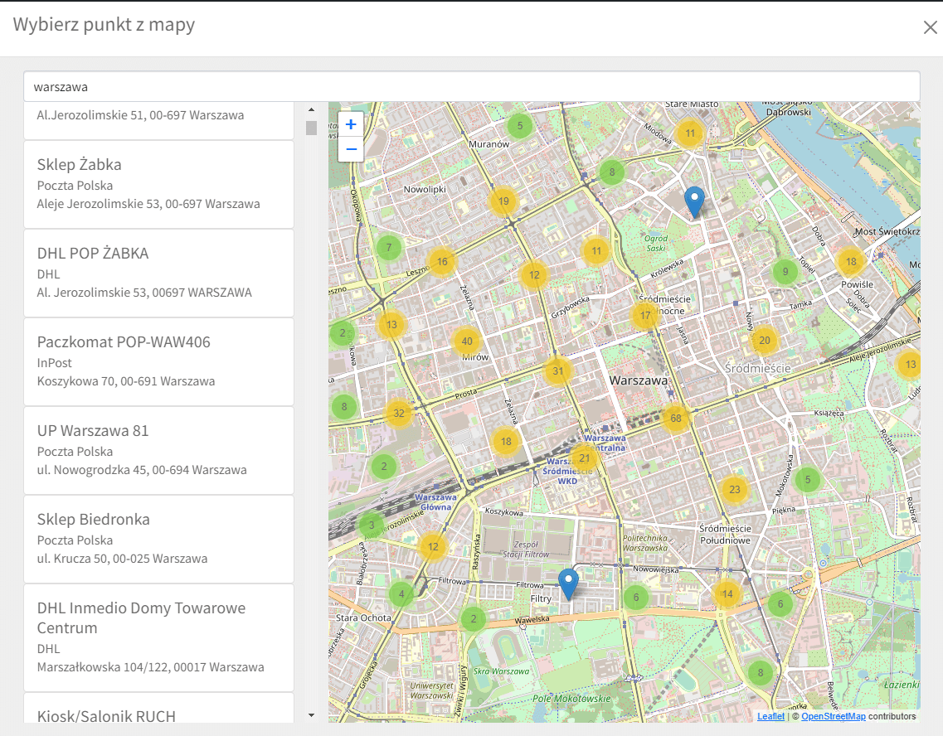Open the cluster marker 11 near Ogród Saski
This screenshot has height=736, width=943.
point(596,250)
